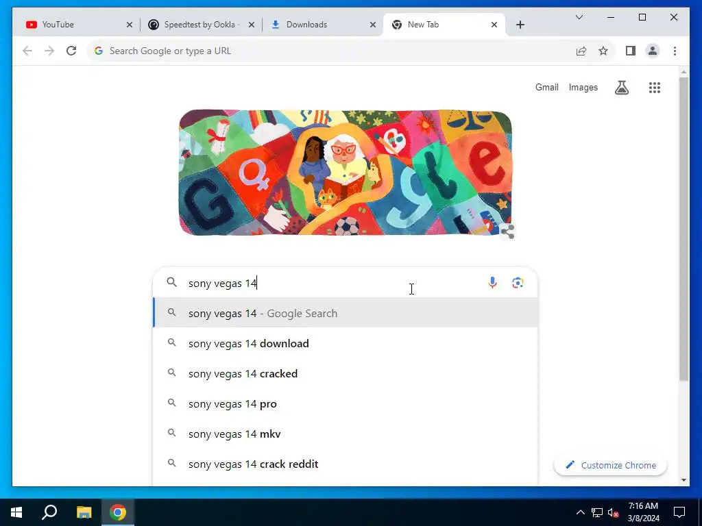
Task: Open File Explorer from taskbar
Action: pos(84,512)
